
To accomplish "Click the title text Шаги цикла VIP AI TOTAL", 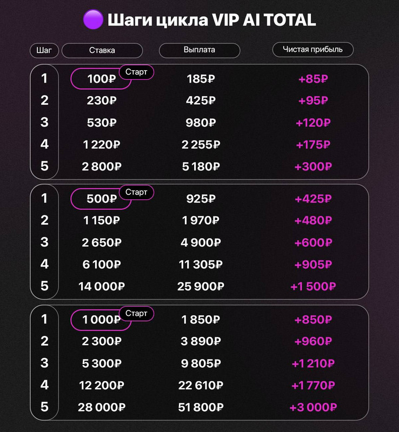I will pos(211,20).
